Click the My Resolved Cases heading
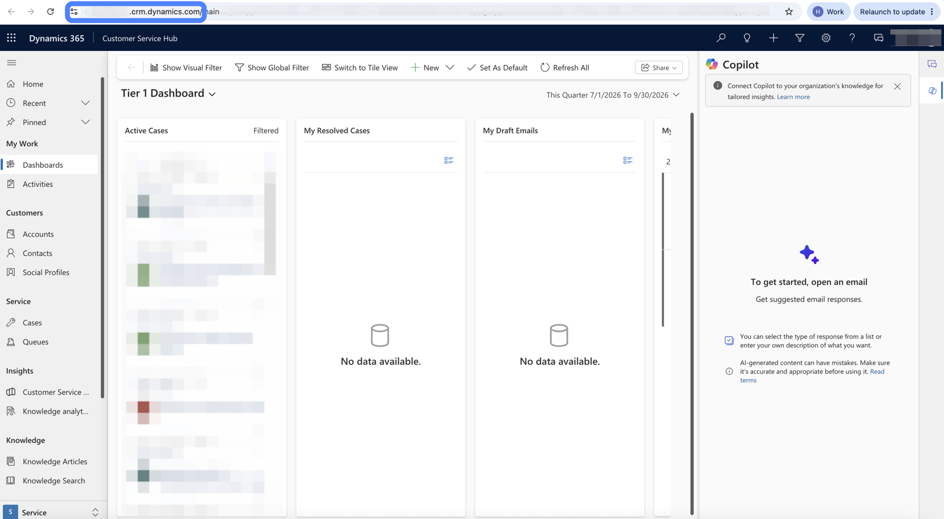Screen dimensions: 944x519 click(337, 131)
